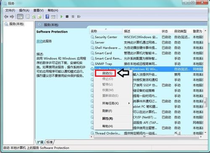Open the 查看(V) menu
The image size is (210, 153).
point(39,10)
